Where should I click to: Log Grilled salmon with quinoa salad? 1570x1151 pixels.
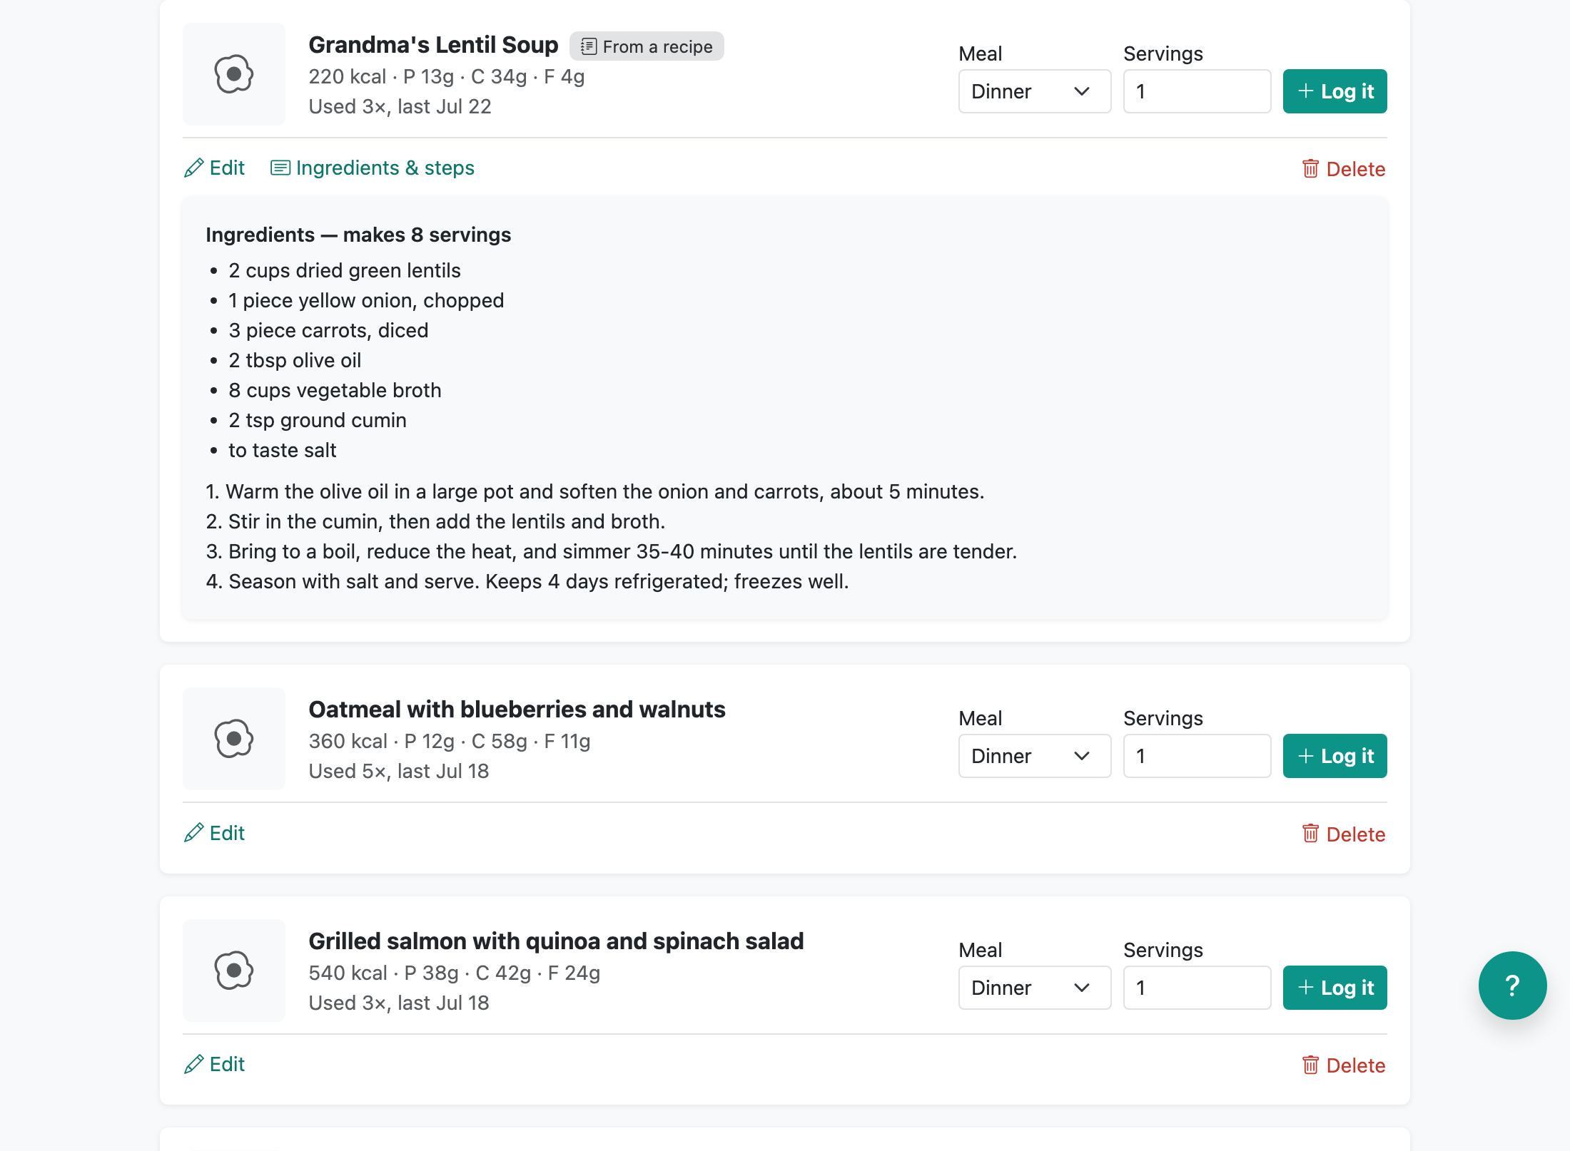[x=1335, y=988]
